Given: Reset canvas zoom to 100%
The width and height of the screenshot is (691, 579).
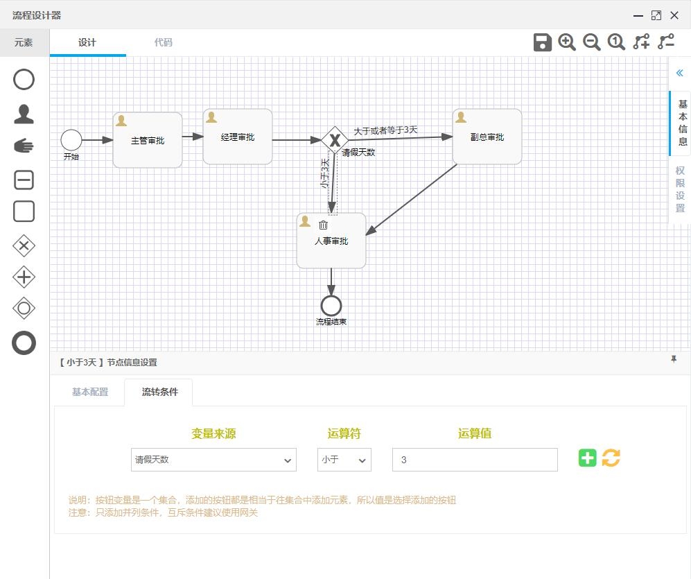Looking at the screenshot, I should 615,42.
